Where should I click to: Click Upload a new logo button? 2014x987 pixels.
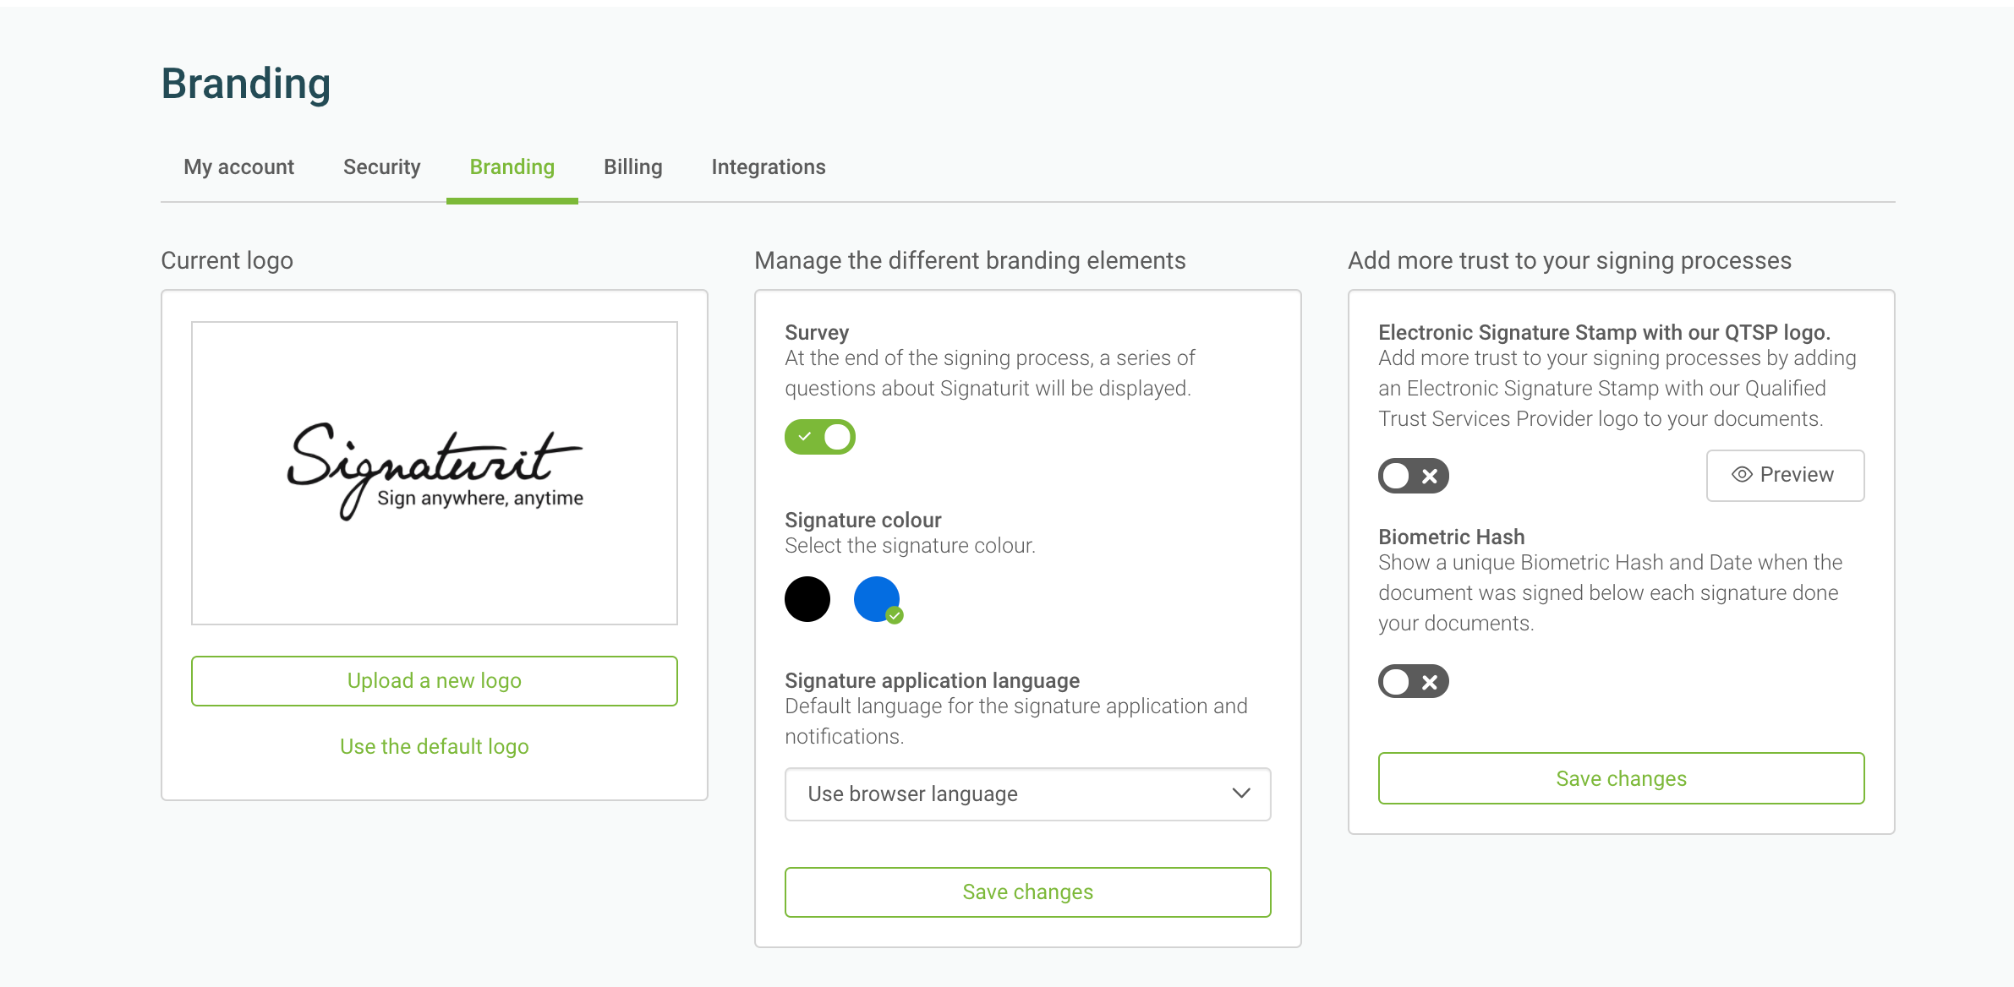tap(435, 681)
